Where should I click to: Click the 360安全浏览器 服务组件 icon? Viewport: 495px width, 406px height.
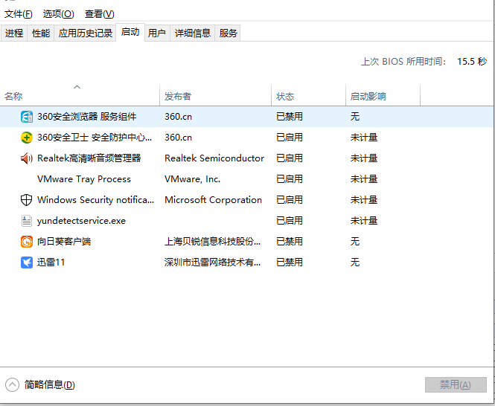pyautogui.click(x=27, y=117)
